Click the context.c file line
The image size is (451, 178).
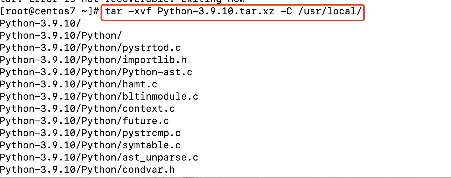[x=87, y=109]
